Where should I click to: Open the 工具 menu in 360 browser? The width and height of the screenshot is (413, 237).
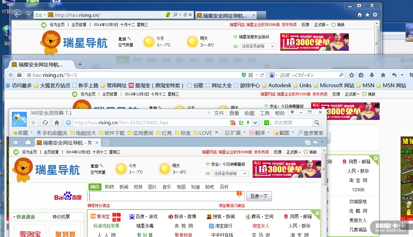(265, 113)
